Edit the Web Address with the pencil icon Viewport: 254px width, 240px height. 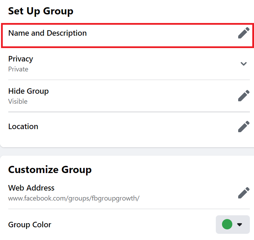coord(244,193)
